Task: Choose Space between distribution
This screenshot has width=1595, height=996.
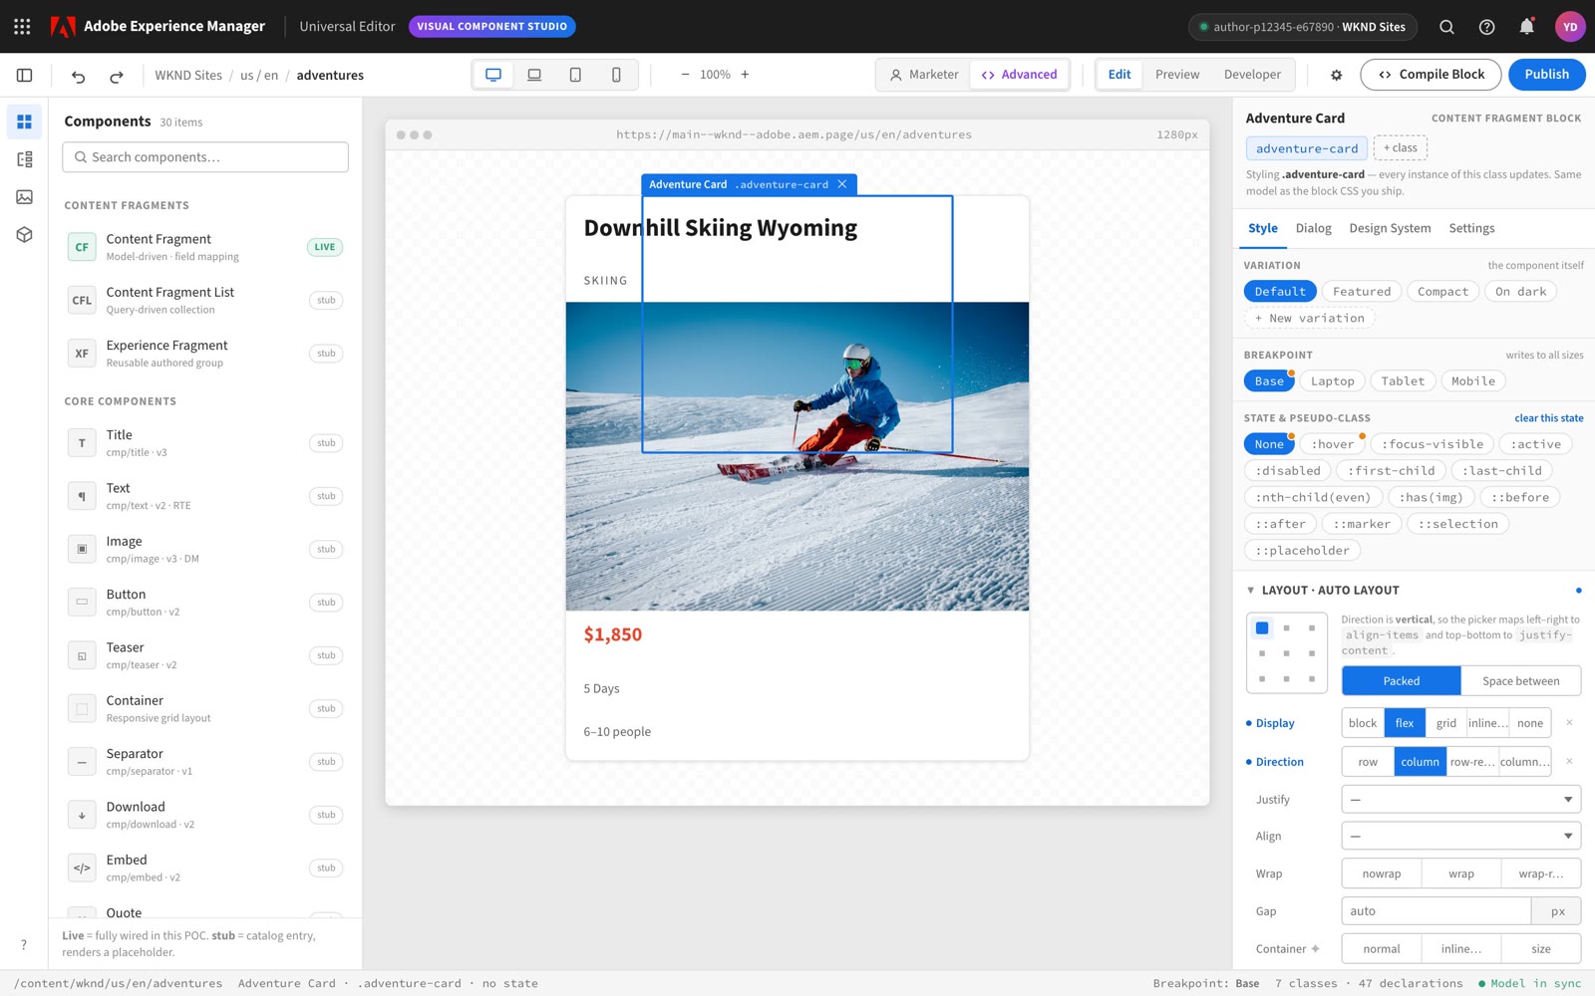Action: [1520, 681]
